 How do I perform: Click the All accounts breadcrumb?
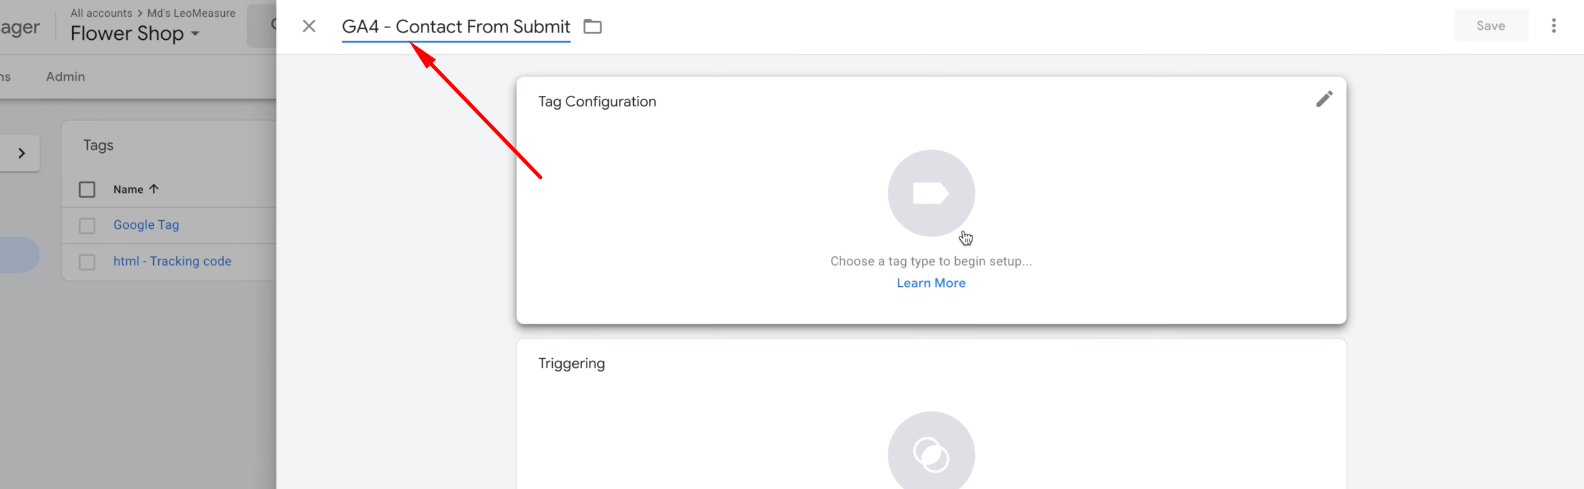101,13
